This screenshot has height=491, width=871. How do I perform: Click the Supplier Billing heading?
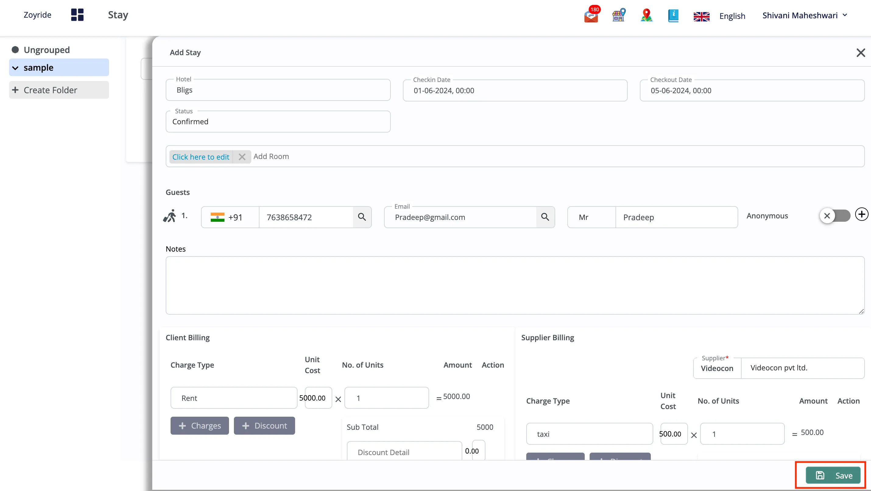[547, 337]
